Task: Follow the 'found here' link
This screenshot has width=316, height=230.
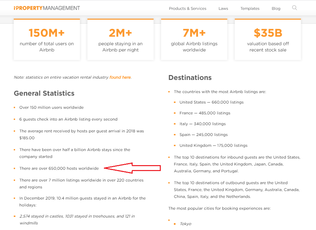Action: 120,77
